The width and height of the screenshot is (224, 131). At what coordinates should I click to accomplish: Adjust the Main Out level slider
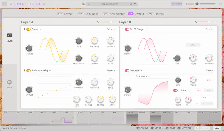pyautogui.click(x=207, y=4)
